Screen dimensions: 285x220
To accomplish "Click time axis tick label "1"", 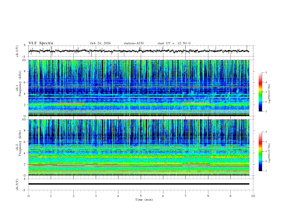I will (x=51, y=196).
